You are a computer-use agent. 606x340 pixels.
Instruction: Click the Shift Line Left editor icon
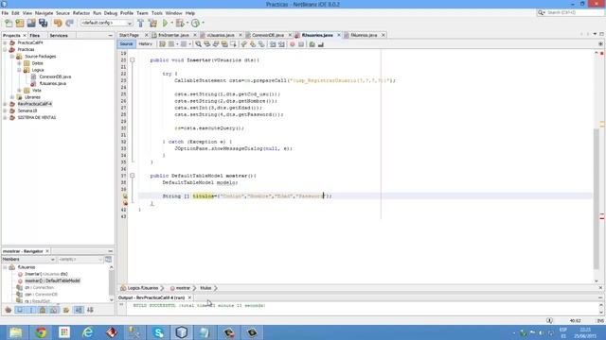273,44
